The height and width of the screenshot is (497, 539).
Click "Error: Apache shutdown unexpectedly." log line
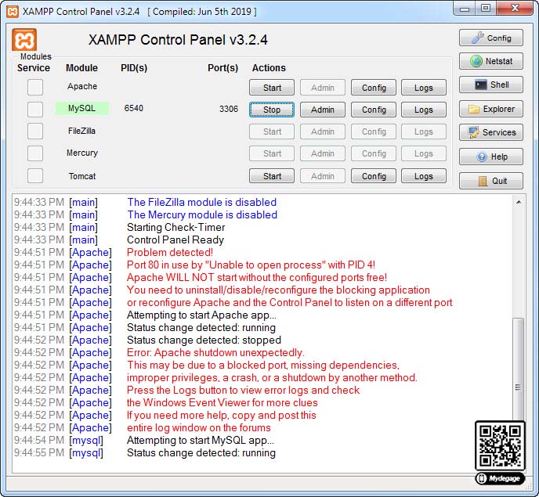click(215, 353)
